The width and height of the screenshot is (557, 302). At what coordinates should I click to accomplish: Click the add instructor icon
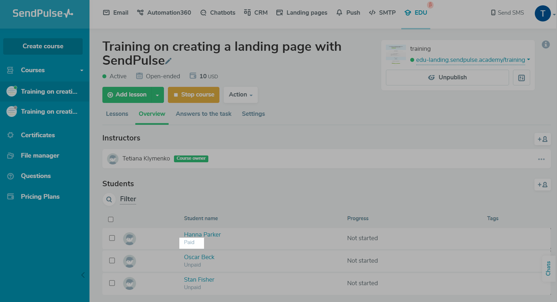542,139
